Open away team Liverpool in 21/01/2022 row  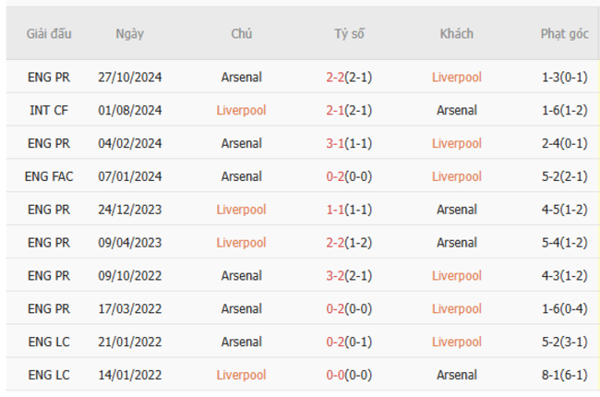456,343
